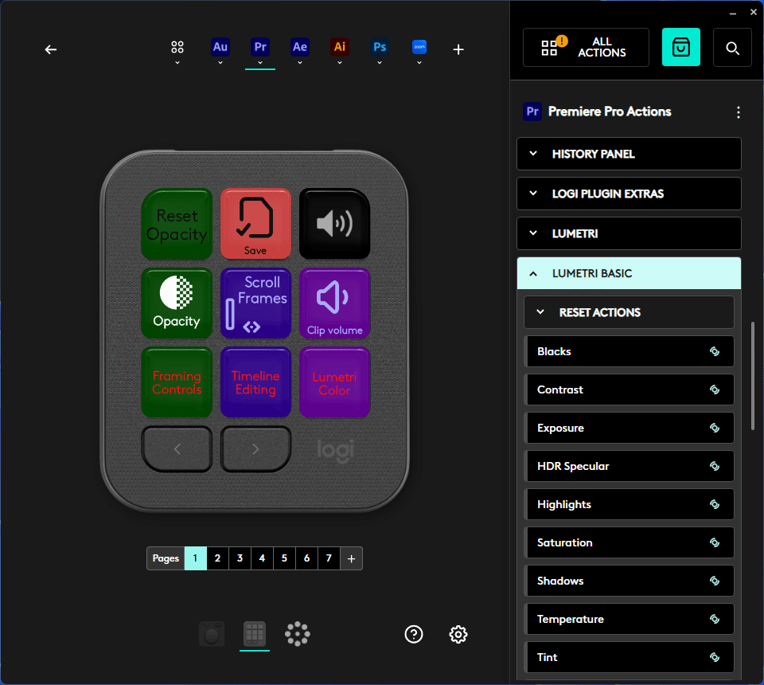
Task: Open the dropdown under the Illustrator icon
Action: [340, 63]
